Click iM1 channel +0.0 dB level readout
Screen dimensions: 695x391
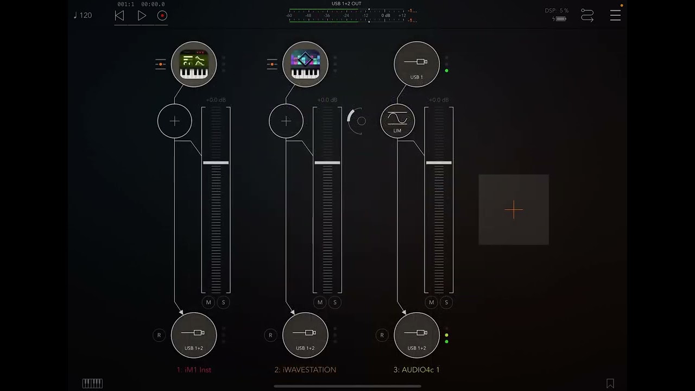point(216,100)
